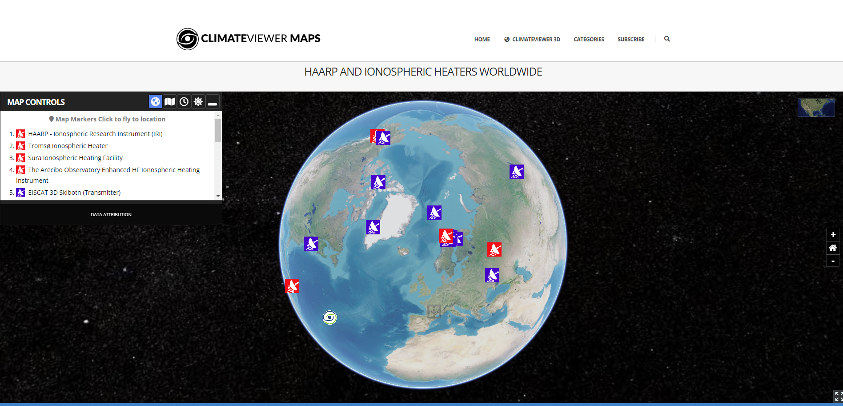Image resolution: width=843 pixels, height=406 pixels.
Task: Fly to HAARP Ionospheric Research Instrument
Action: click(x=95, y=134)
